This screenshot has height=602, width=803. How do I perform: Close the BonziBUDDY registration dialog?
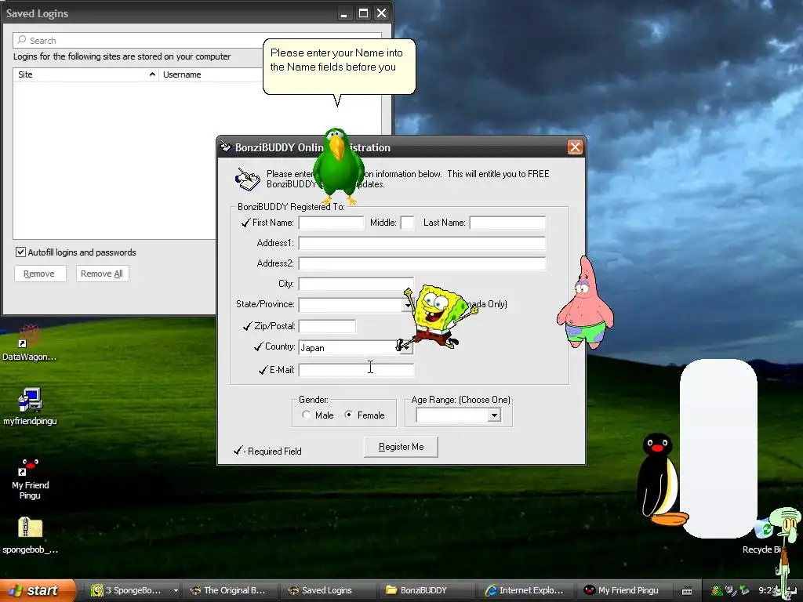575,147
